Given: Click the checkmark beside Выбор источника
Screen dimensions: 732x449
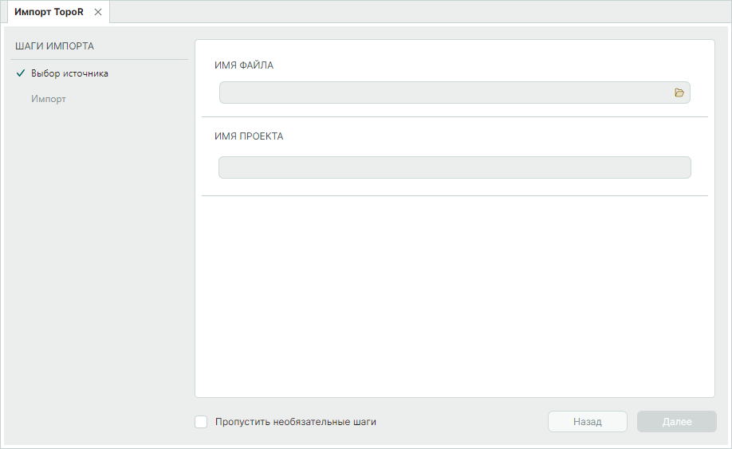Looking at the screenshot, I should tap(21, 73).
